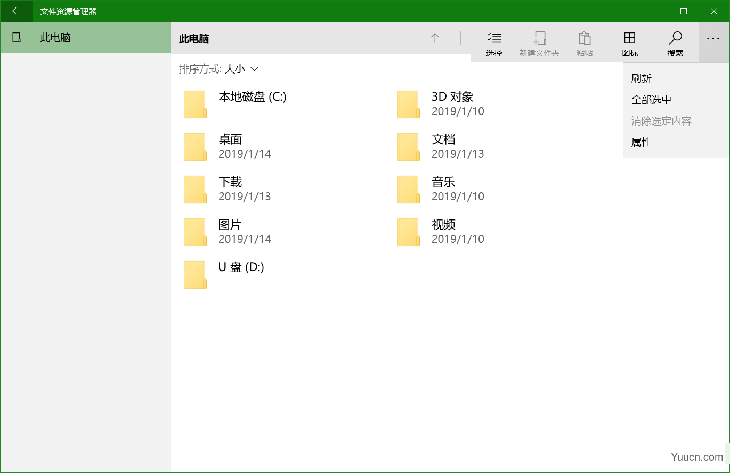Click the 图片 folder icon

pos(195,232)
